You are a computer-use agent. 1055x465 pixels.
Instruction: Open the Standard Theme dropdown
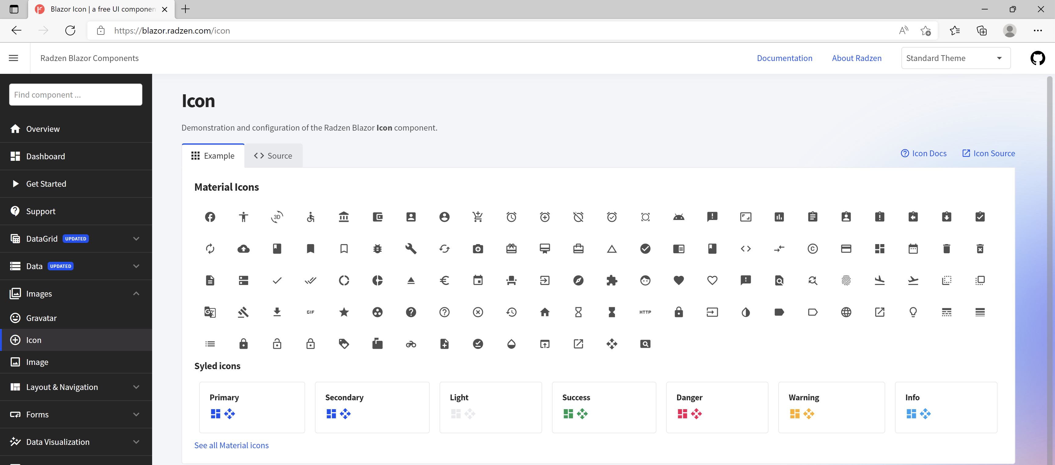coord(955,58)
